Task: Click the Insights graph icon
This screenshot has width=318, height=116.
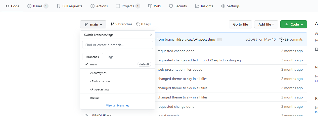Action: (x=197, y=6)
